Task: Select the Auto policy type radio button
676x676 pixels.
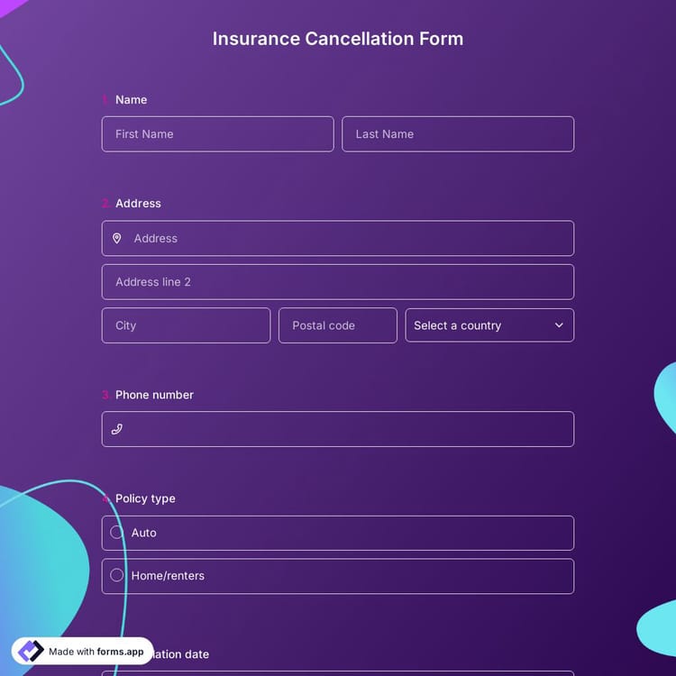Action: coord(116,533)
